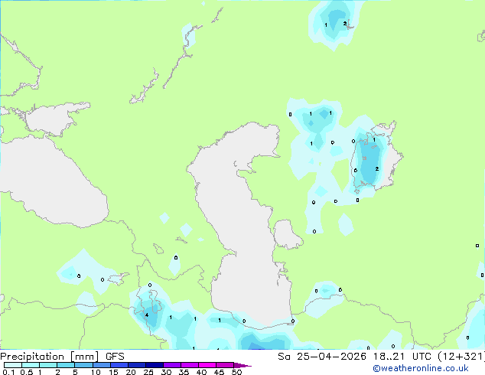Select the 2–5 mm legend color swatch

tap(66, 365)
